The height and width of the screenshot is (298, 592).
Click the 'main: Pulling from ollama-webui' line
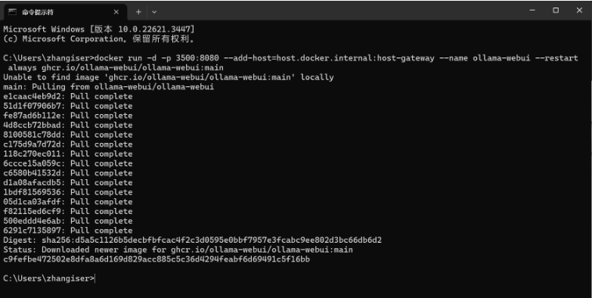pyautogui.click(x=109, y=87)
